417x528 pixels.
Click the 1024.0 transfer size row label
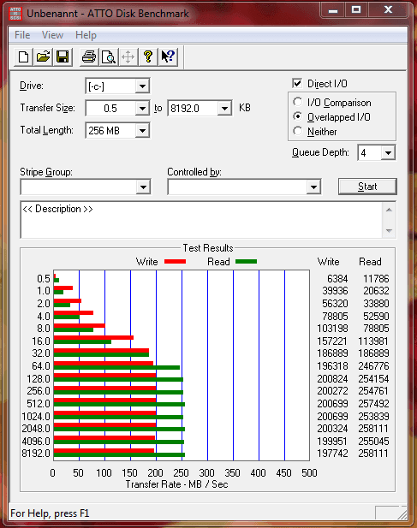(x=36, y=416)
